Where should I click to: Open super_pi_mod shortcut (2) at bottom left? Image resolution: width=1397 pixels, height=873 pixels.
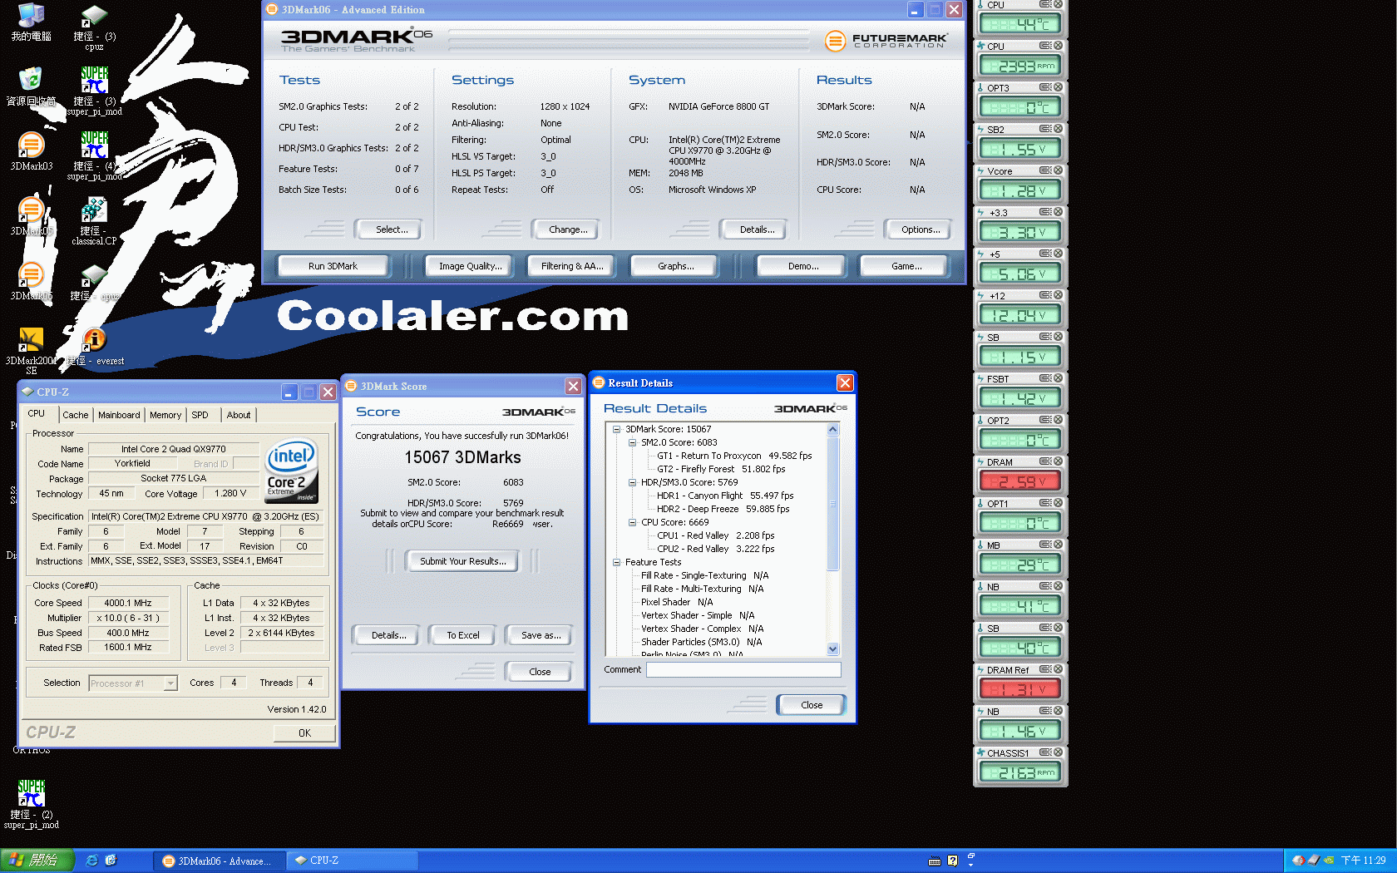click(31, 793)
